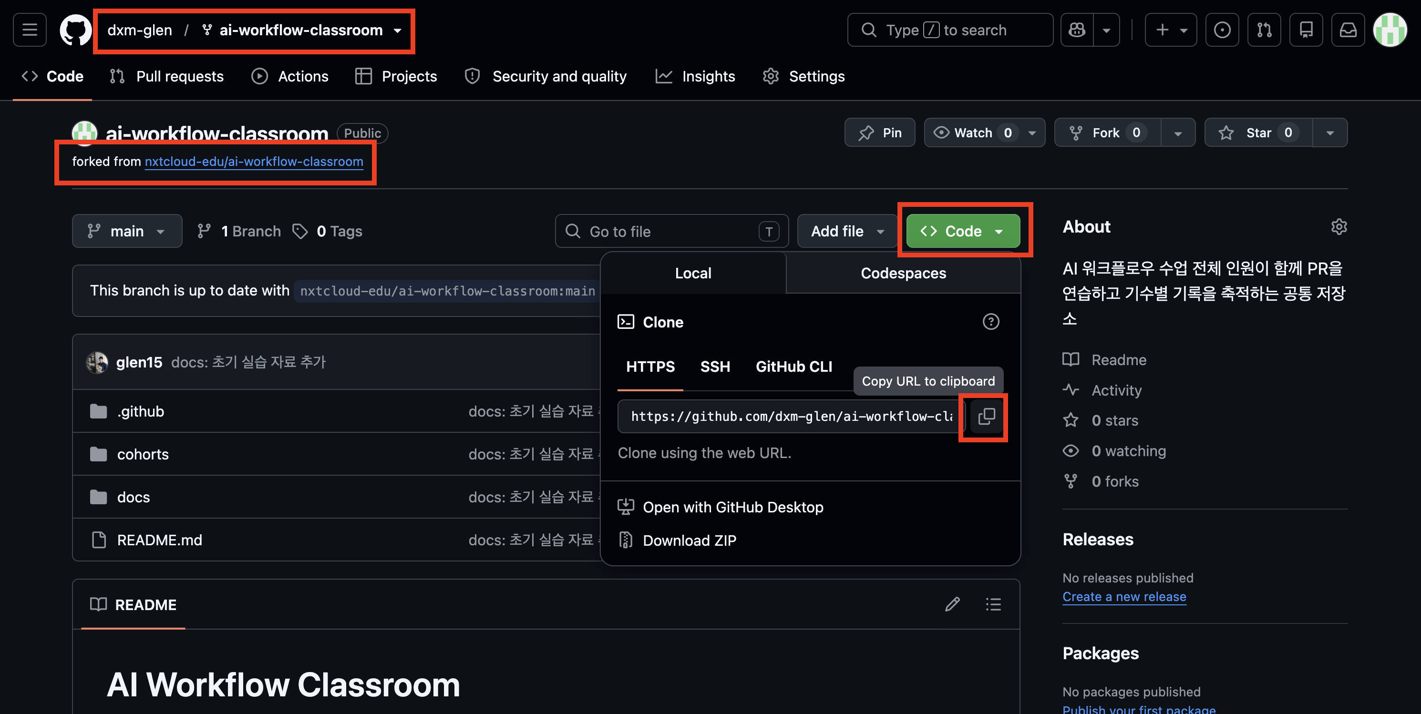The image size is (1421, 714).
Task: Toggle the green Code dropdown button
Action: pyautogui.click(x=963, y=231)
